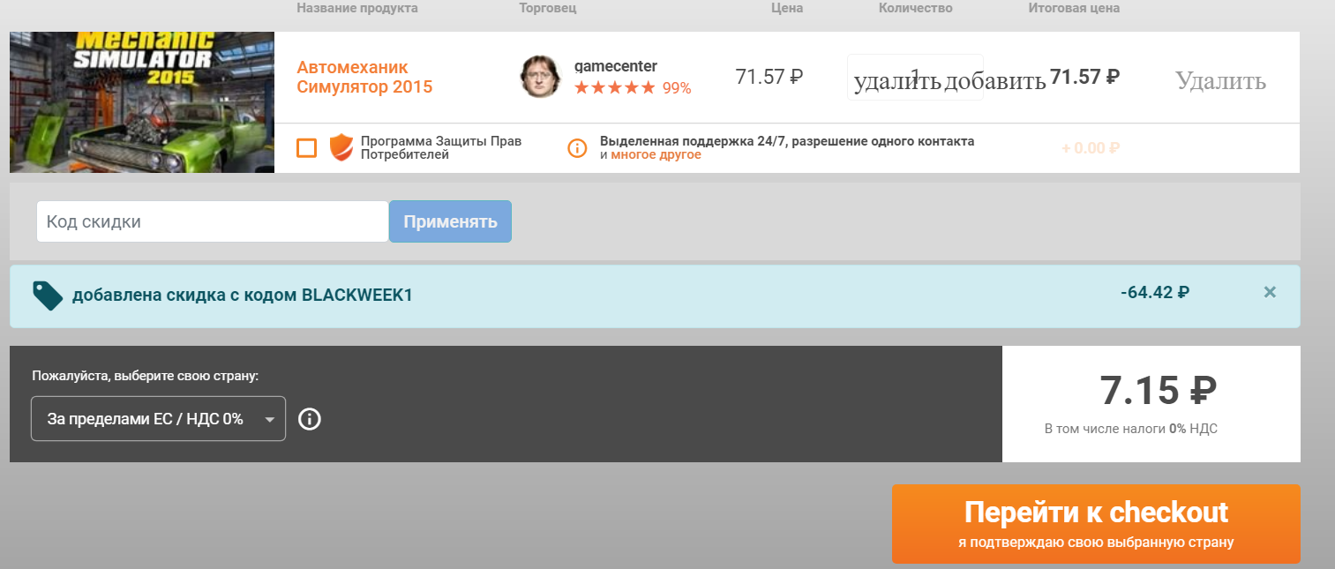Click Удалить to remove the item
The height and width of the screenshot is (569, 1335).
[1220, 81]
